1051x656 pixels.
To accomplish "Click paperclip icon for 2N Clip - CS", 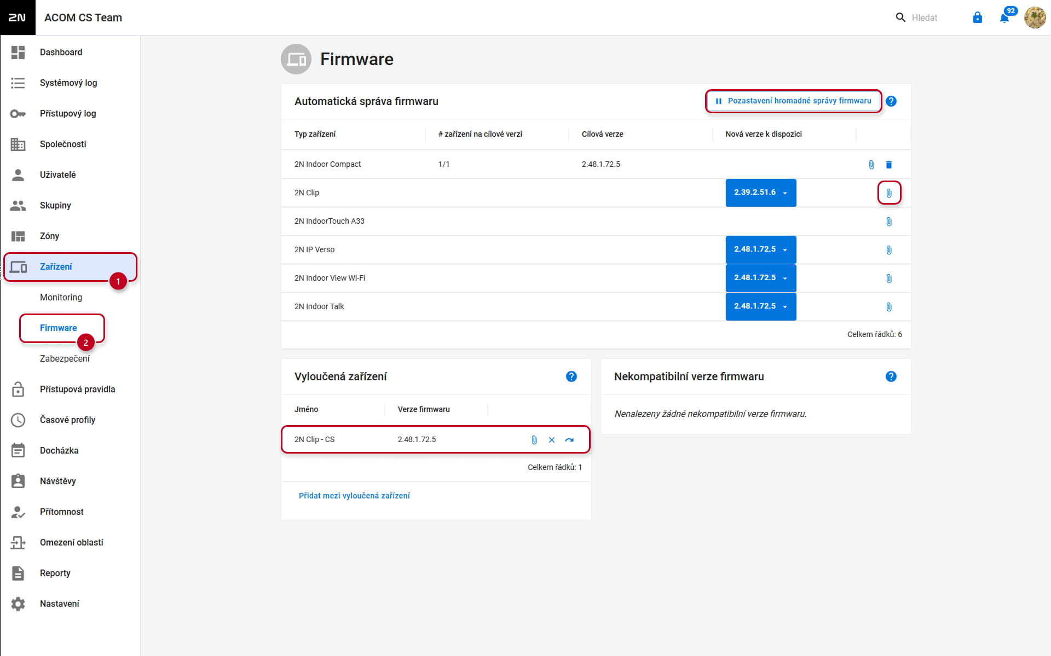I will (534, 440).
